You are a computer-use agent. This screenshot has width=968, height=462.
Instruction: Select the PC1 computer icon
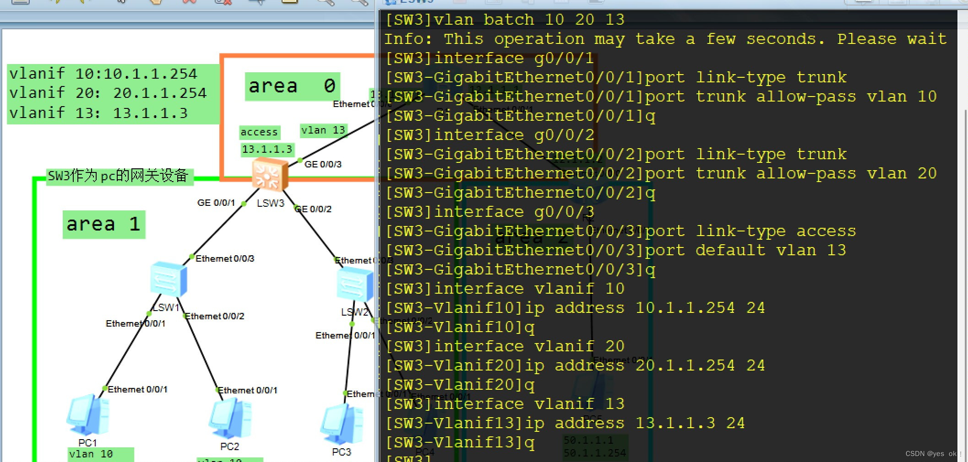tap(88, 415)
